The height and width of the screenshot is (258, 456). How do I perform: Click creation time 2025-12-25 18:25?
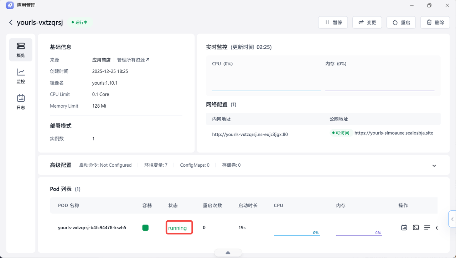(110, 71)
